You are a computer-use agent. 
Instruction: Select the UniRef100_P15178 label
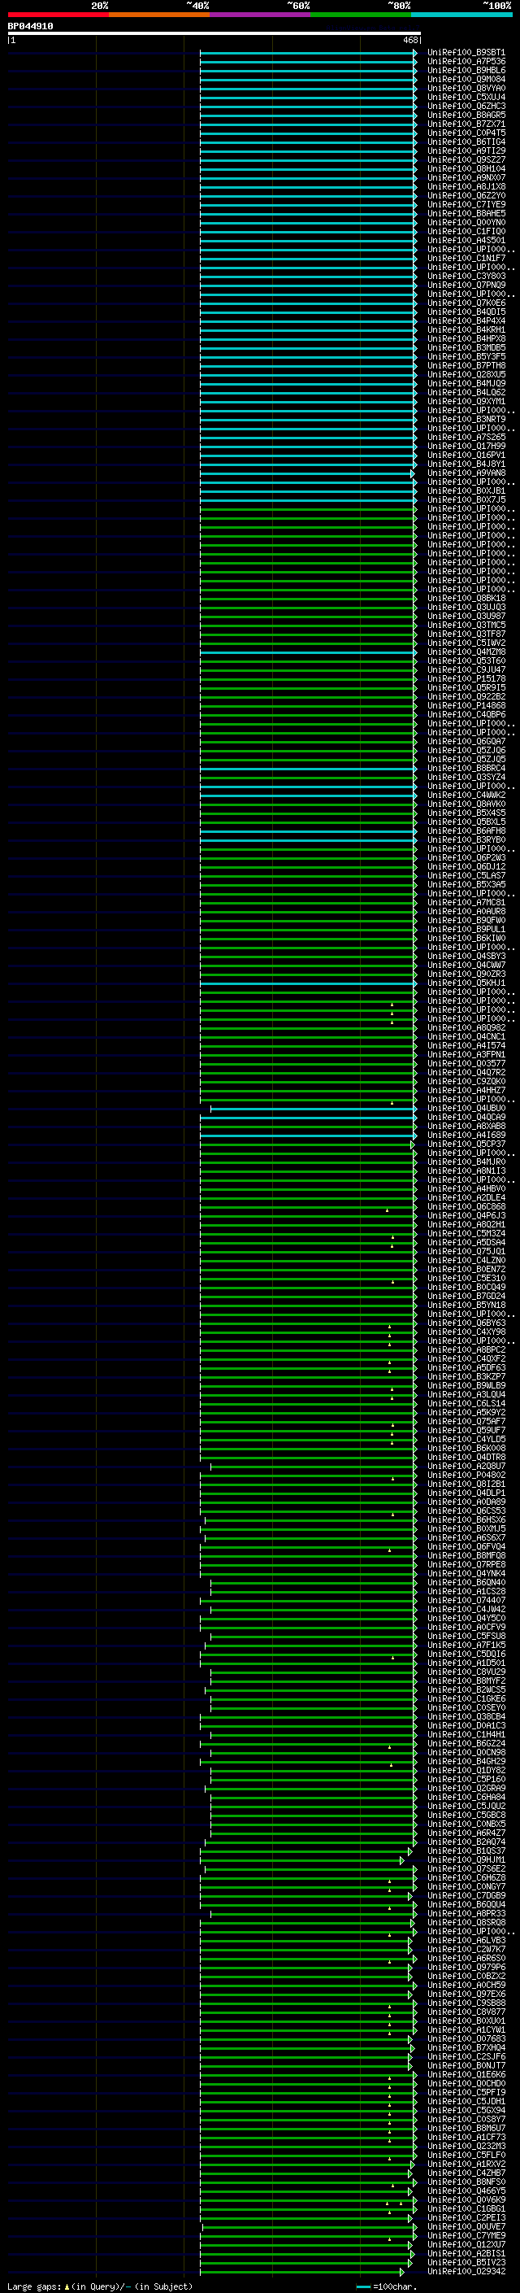(466, 678)
